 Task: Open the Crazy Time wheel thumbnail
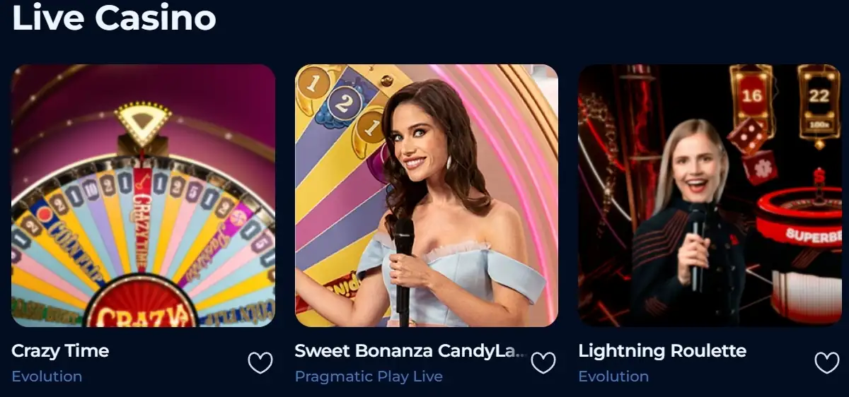click(x=143, y=196)
